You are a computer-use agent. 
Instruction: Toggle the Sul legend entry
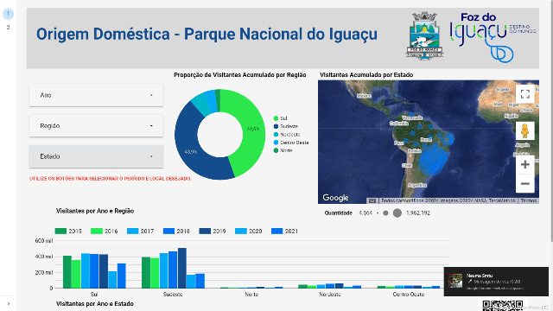[x=280, y=118]
